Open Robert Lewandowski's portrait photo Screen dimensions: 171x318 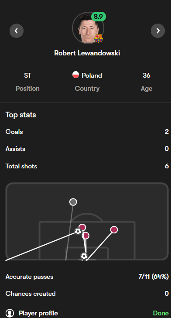tap(88, 28)
